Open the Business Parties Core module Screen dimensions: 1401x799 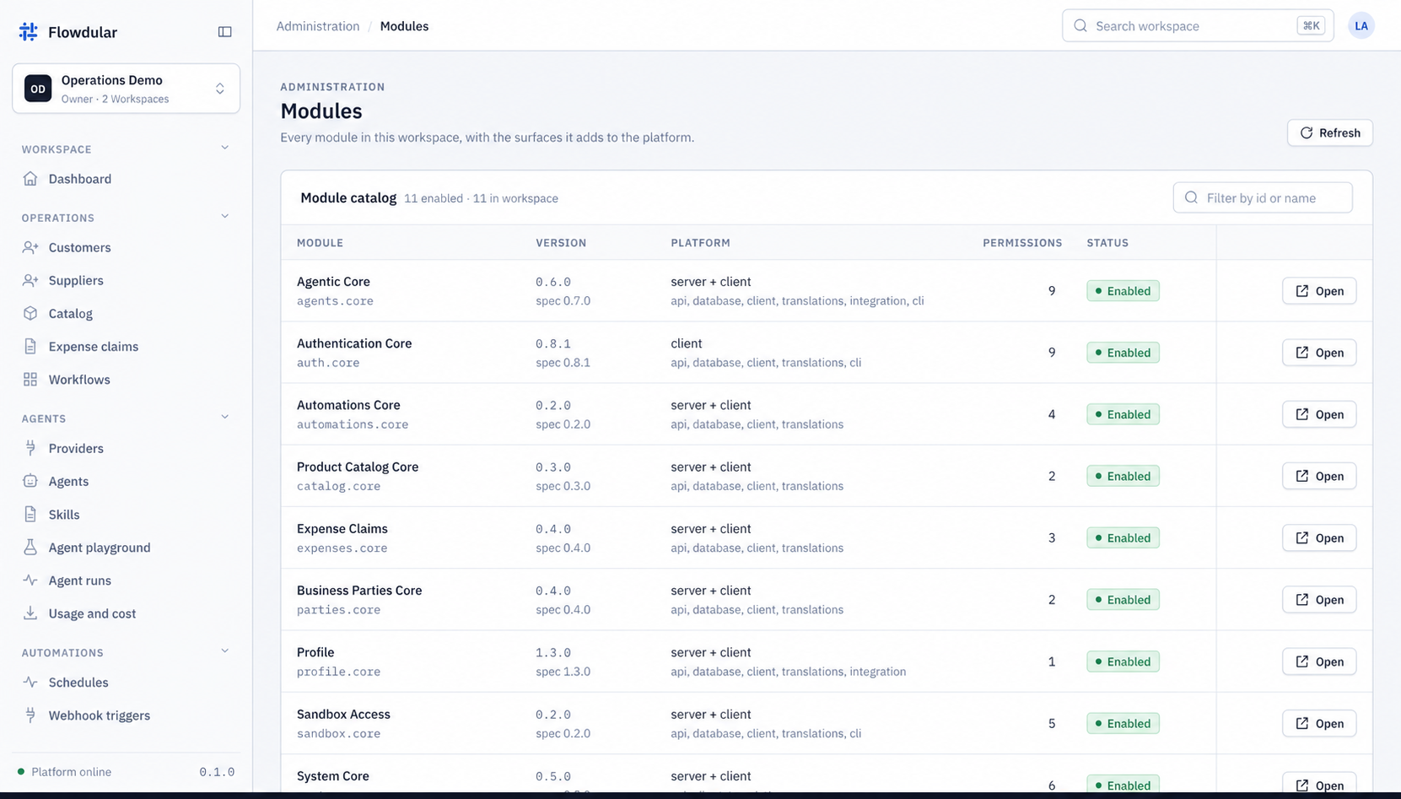pos(1319,600)
